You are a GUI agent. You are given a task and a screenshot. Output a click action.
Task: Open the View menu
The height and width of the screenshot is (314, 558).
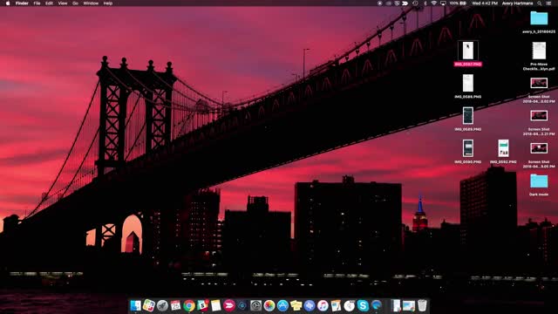[63, 3]
